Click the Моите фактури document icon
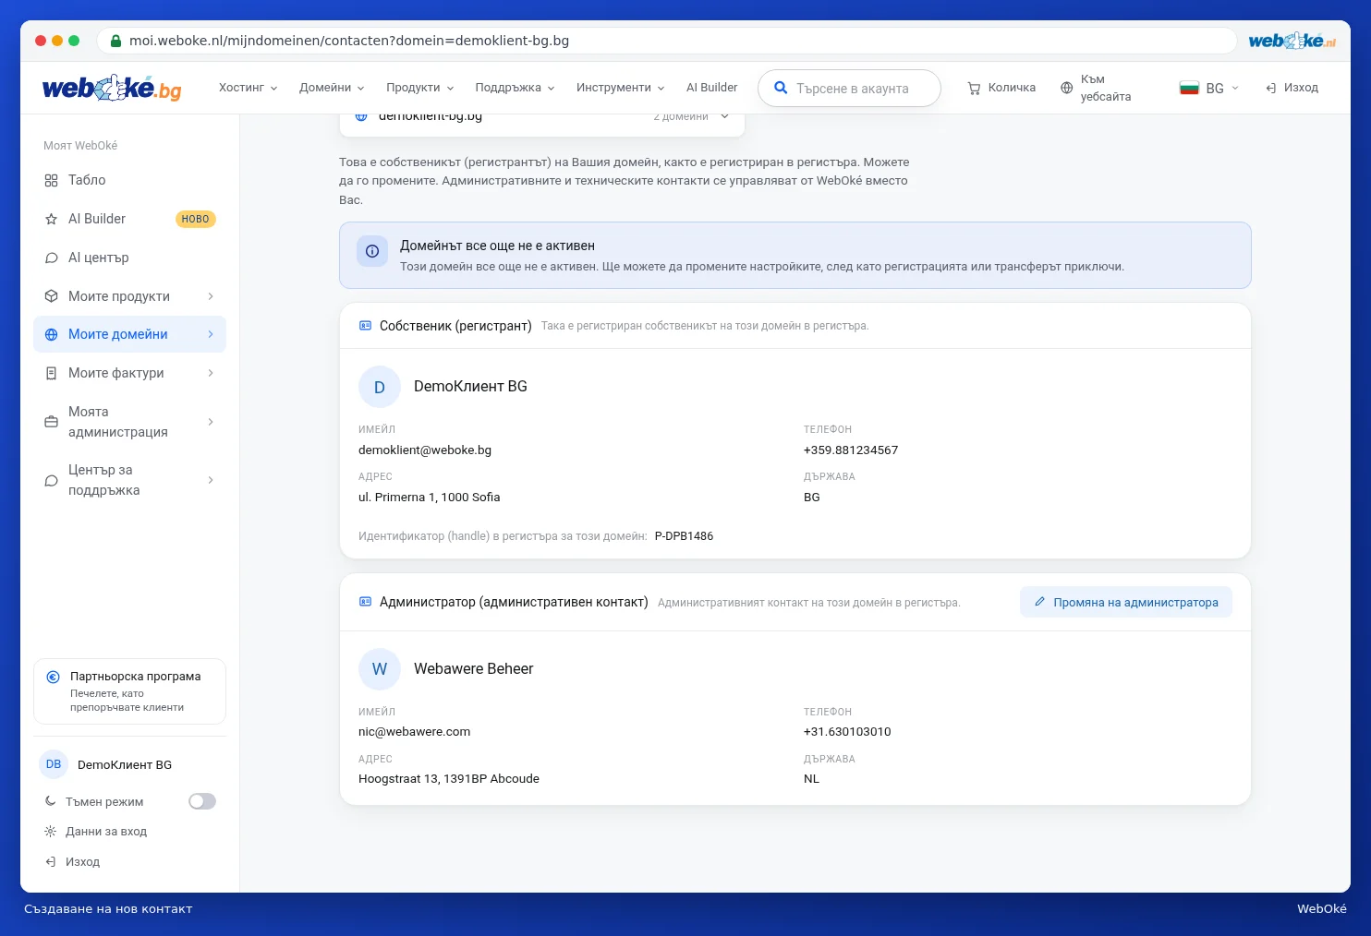1371x936 pixels. [51, 374]
